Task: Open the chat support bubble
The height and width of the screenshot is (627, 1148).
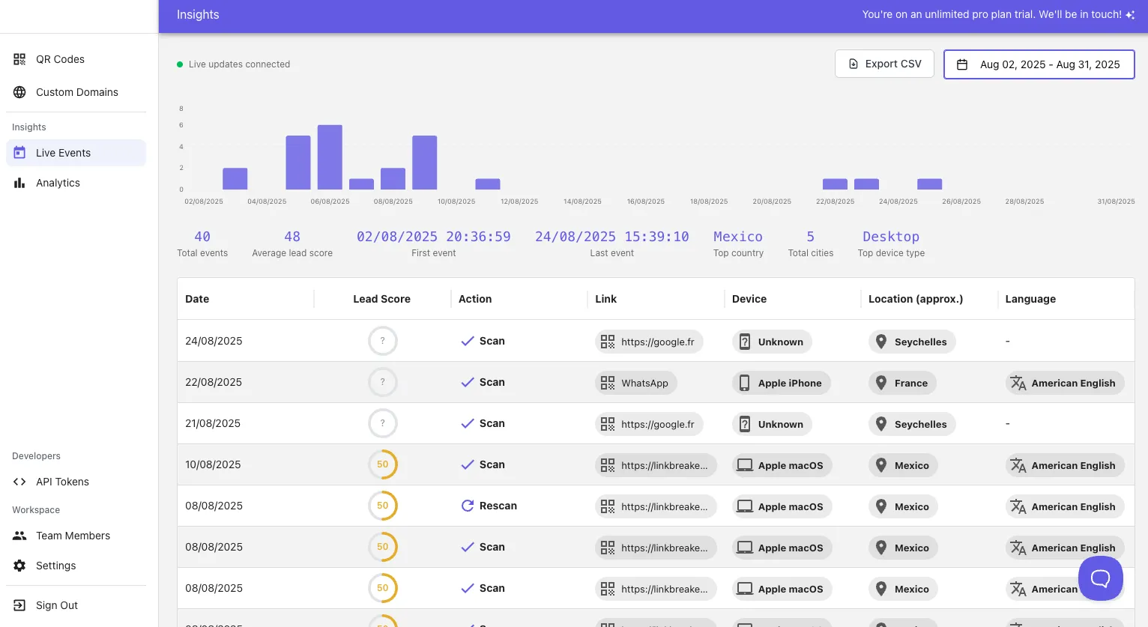Action: point(1100,578)
